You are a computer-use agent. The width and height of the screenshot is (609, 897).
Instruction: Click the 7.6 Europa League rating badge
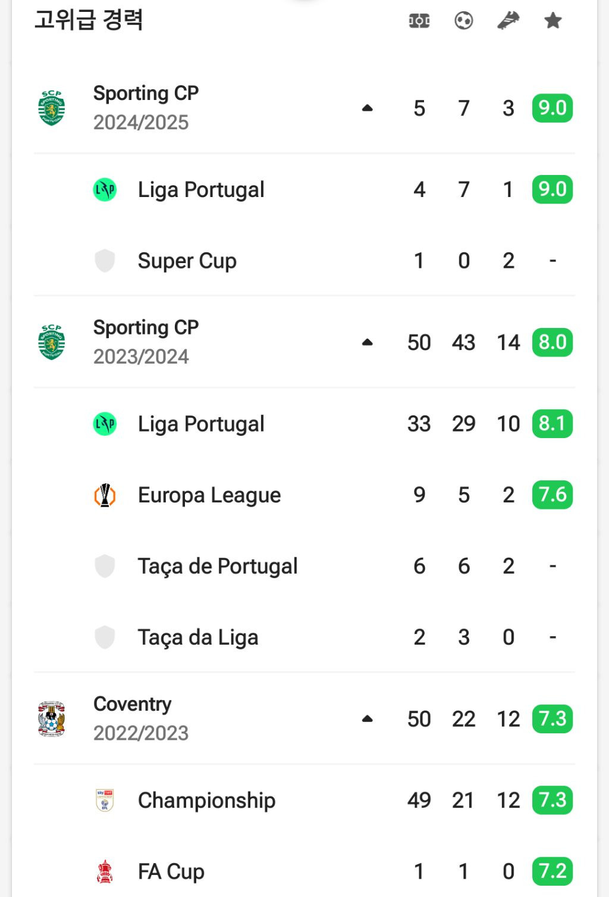pos(553,495)
